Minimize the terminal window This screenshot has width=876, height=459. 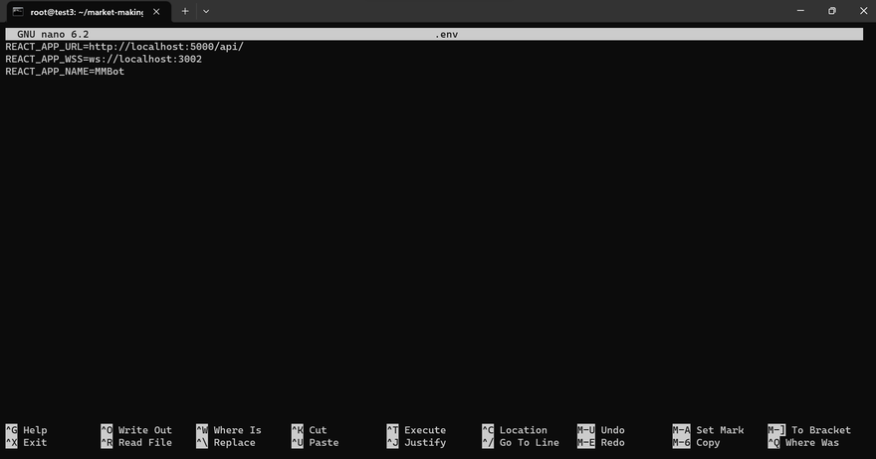pyautogui.click(x=798, y=11)
